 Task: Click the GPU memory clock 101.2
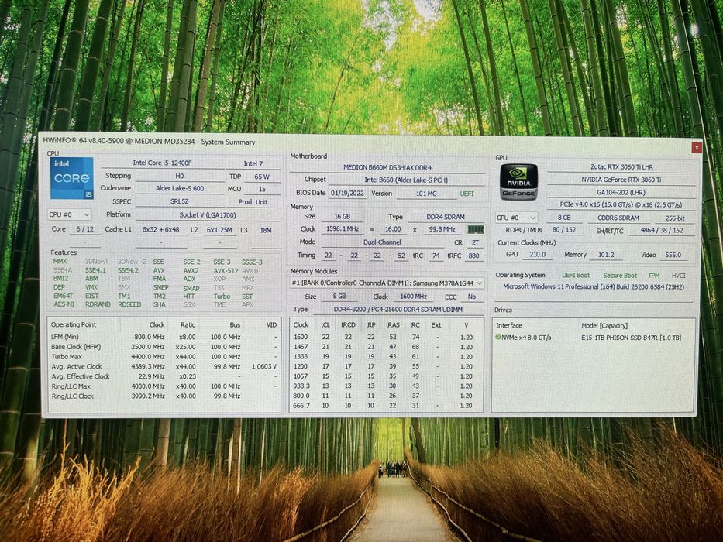[606, 255]
